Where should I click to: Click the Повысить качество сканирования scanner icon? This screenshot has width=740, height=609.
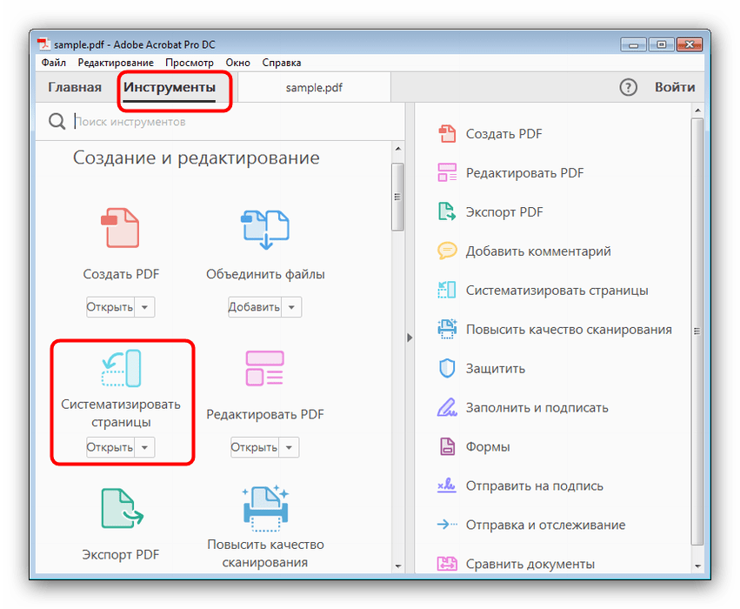265,508
